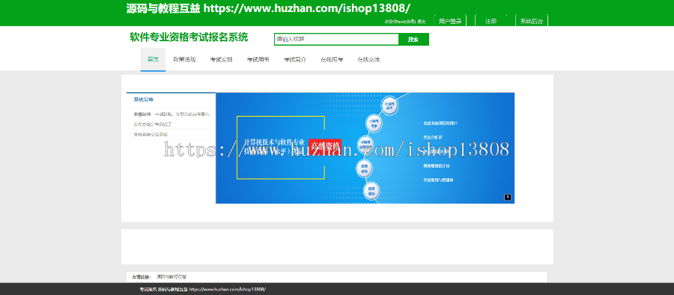Click the 注册 button
The width and height of the screenshot is (674, 295).
click(491, 21)
